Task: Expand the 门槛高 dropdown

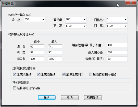Action: pyautogui.click(x=126, y=20)
